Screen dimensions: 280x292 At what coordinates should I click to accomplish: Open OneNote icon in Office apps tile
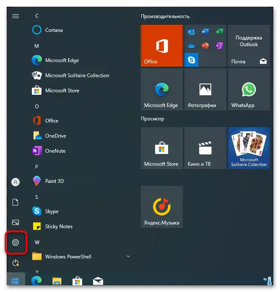tap(219, 45)
